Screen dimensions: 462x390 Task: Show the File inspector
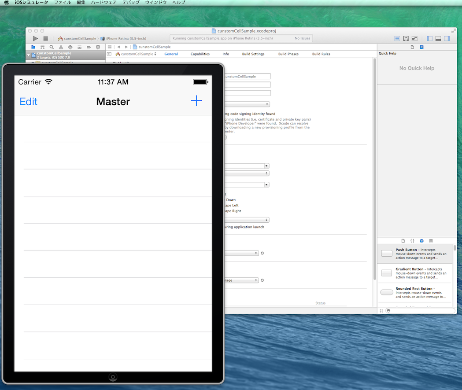(412, 47)
